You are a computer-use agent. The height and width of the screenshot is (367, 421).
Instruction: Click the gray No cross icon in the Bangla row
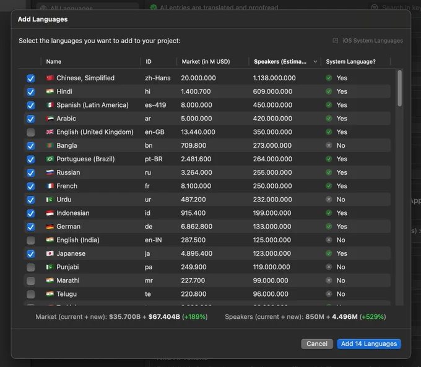click(x=329, y=145)
